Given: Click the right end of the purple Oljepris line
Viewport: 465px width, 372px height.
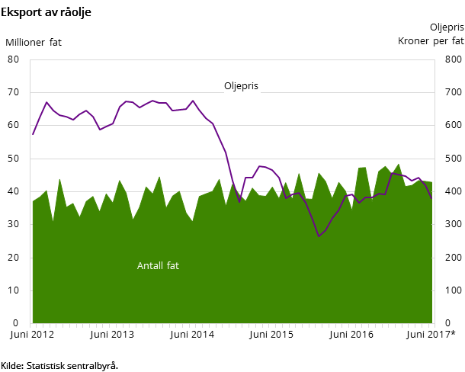Looking at the screenshot, I should (431, 198).
